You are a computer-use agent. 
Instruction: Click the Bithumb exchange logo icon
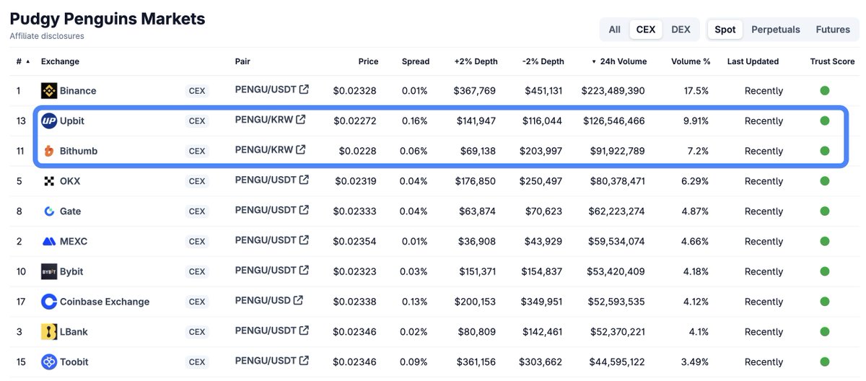point(49,151)
